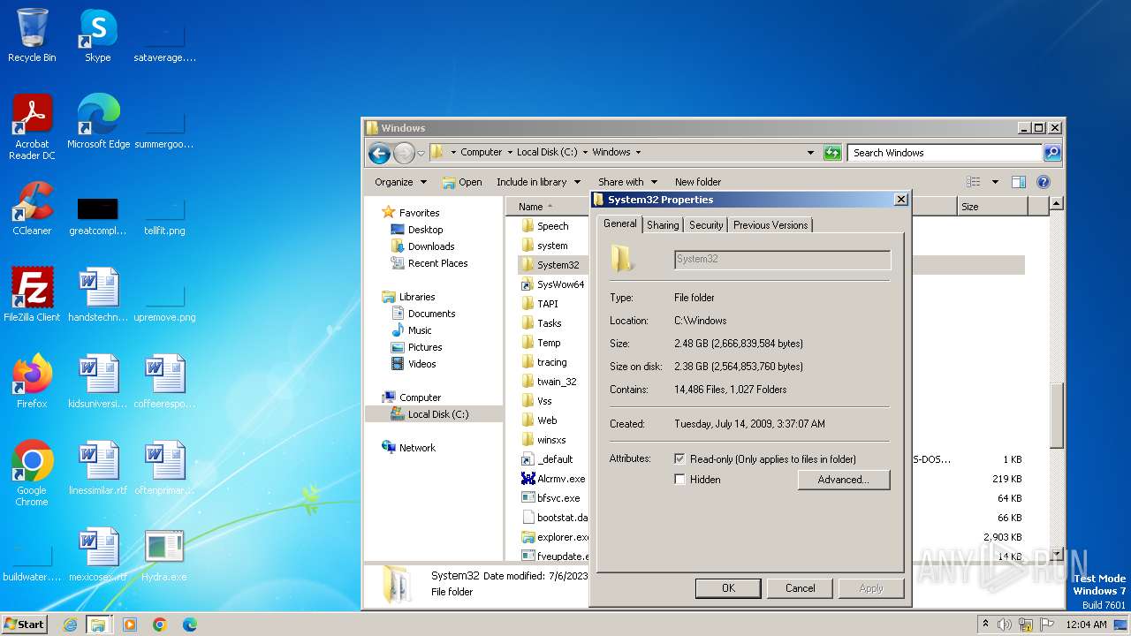This screenshot has height=636, width=1131.
Task: Sort by the Size column header
Action: (992, 207)
